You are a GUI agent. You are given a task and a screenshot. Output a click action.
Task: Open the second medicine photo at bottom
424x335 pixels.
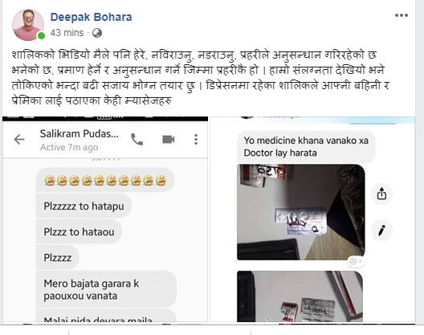300,296
